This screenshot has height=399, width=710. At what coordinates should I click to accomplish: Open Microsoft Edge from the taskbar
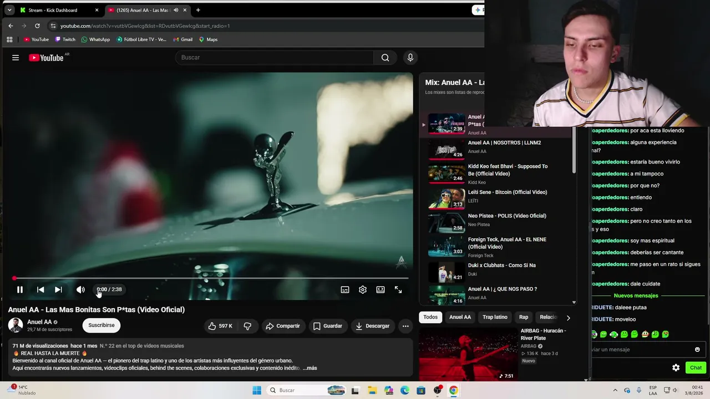[x=405, y=390]
